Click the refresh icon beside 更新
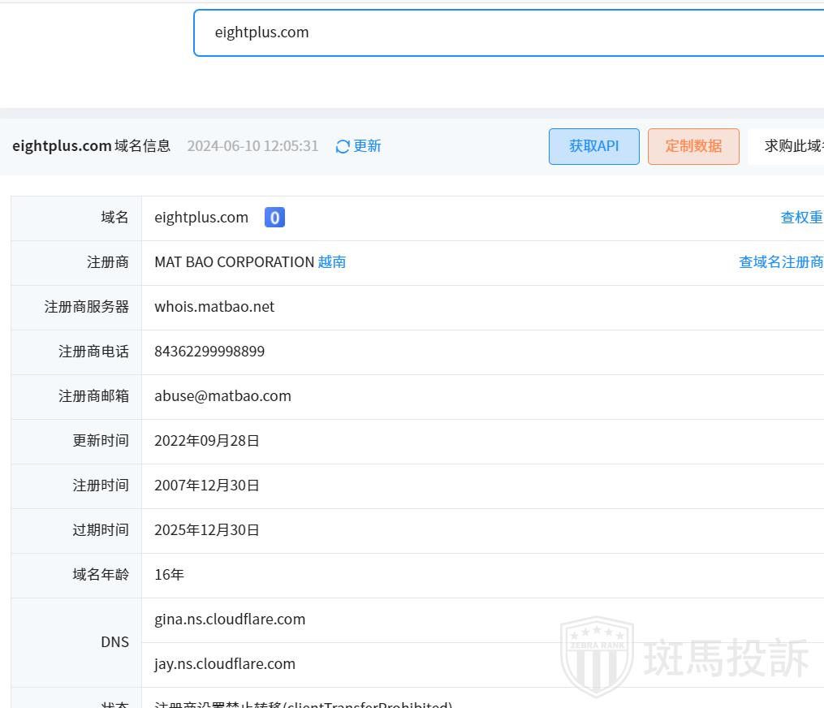The width and height of the screenshot is (824, 708). point(343,146)
